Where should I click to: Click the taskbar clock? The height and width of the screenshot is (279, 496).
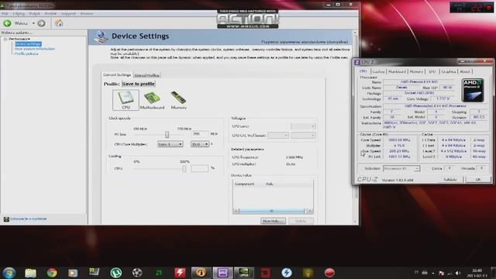pyautogui.click(x=477, y=273)
